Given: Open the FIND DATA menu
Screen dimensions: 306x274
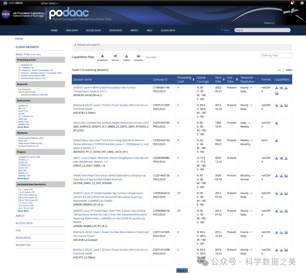Looking at the screenshot, I should click(x=72, y=30).
